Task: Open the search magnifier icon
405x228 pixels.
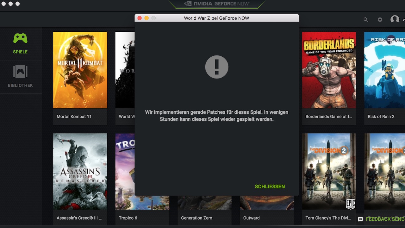Action: click(366, 20)
